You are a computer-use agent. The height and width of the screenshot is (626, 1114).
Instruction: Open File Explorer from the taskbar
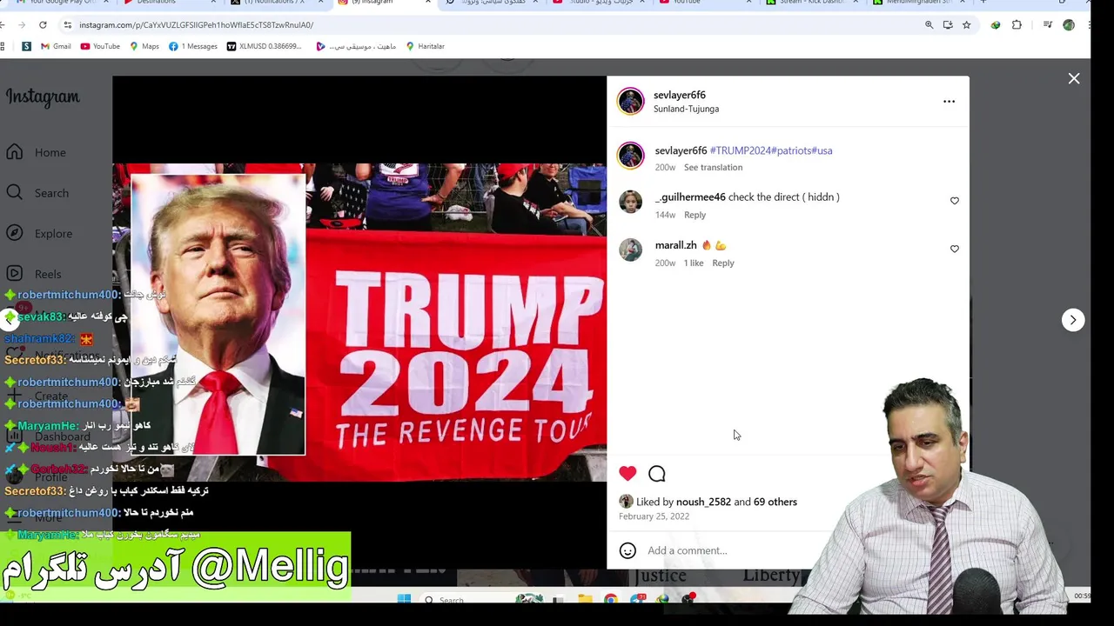pos(585,599)
